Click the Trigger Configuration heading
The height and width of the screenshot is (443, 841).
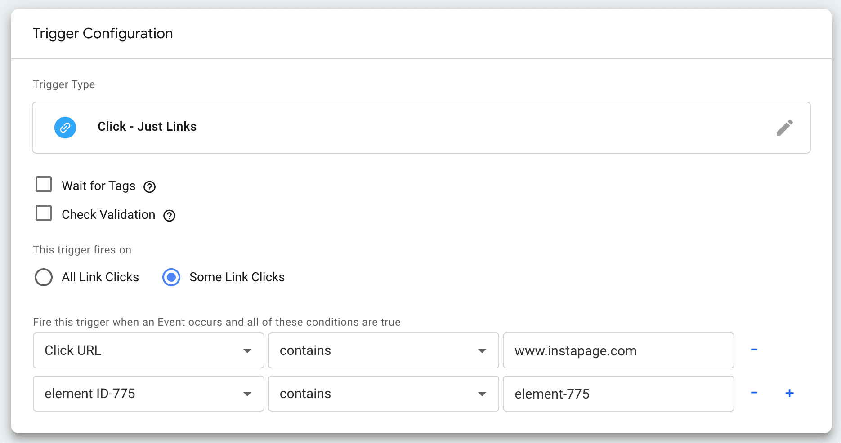point(103,34)
